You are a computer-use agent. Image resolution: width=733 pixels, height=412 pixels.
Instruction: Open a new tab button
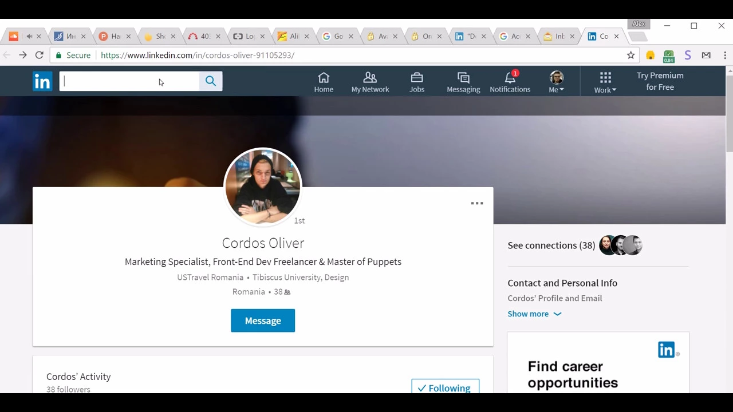click(638, 37)
